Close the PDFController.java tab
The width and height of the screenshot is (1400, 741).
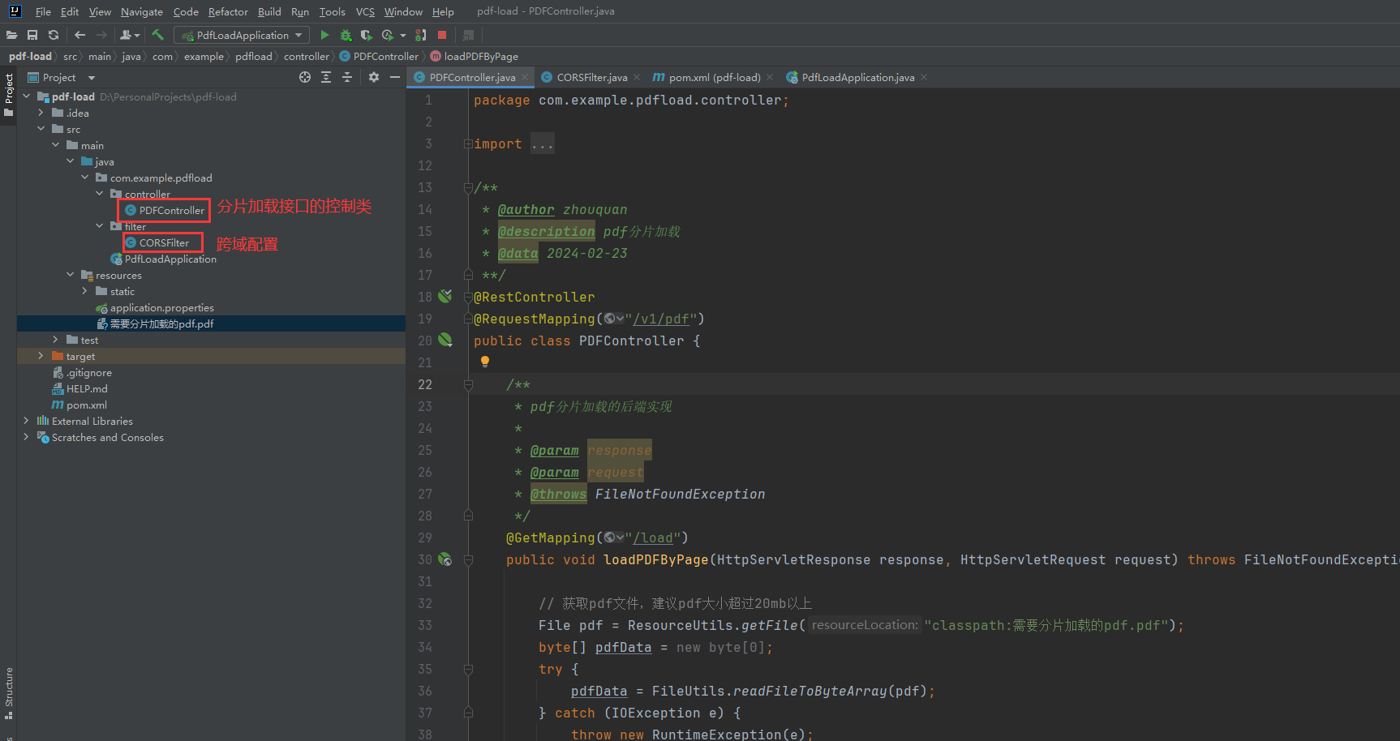click(x=525, y=77)
